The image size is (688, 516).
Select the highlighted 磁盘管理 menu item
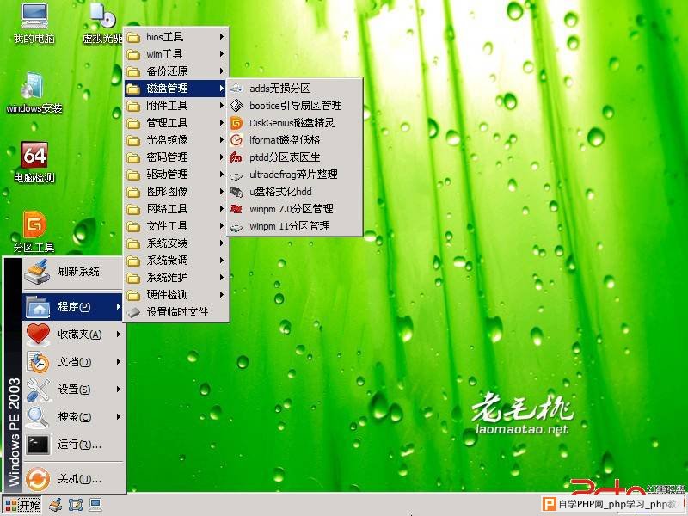tap(175, 89)
